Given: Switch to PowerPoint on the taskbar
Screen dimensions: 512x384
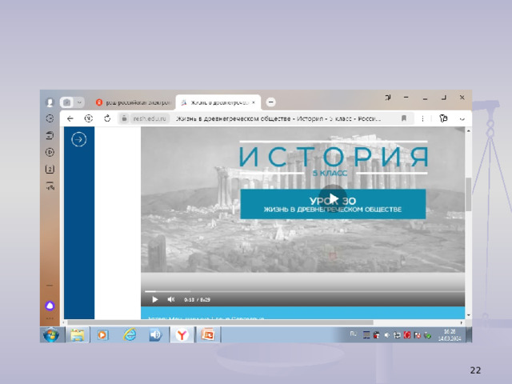Looking at the screenshot, I should (x=208, y=335).
